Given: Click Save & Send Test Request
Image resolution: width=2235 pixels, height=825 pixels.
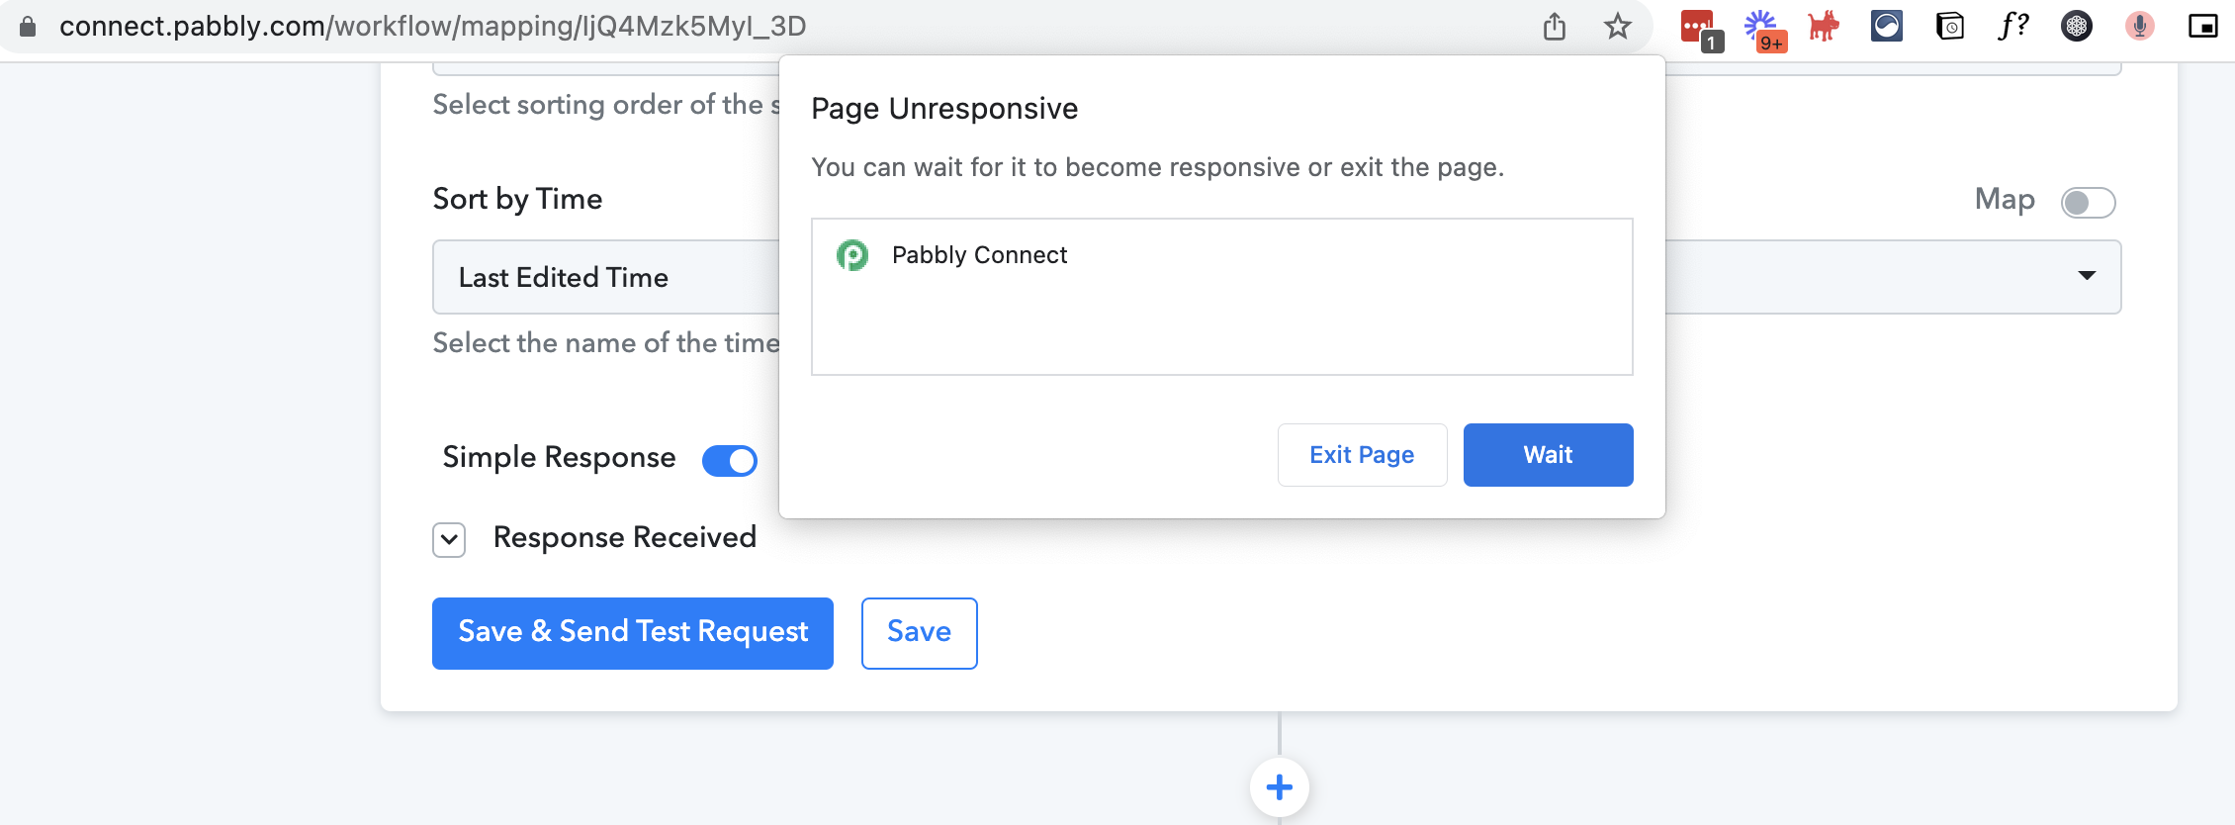Looking at the screenshot, I should pos(633,633).
